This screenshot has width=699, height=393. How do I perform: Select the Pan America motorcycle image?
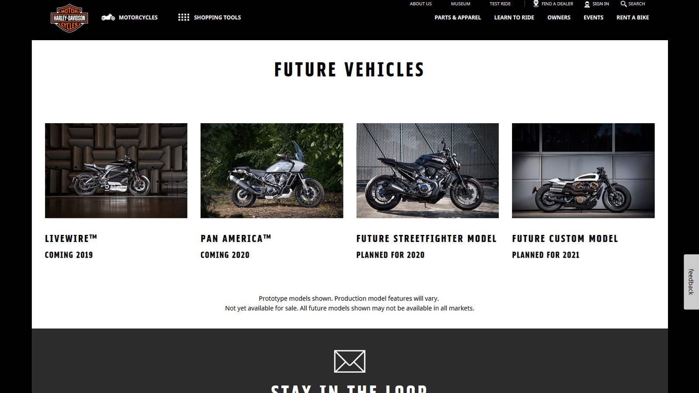[272, 171]
